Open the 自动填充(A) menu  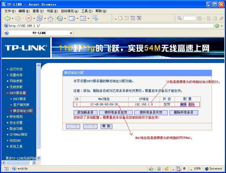(70, 11)
